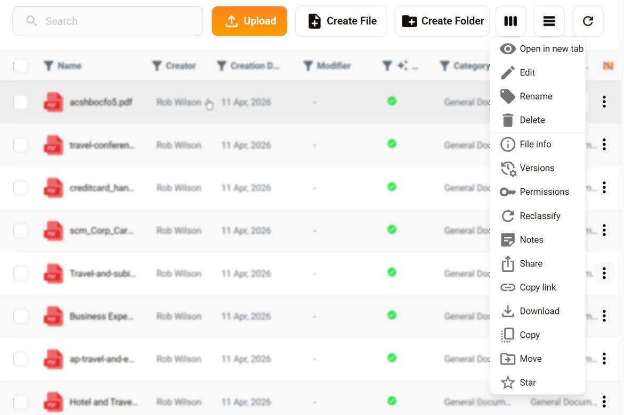Click PDF icon of travel-conferen... file

pos(53,145)
